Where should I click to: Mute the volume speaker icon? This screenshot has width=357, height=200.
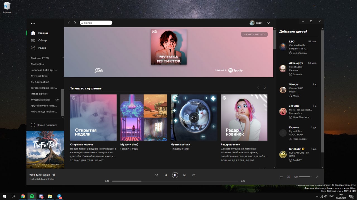(296, 177)
